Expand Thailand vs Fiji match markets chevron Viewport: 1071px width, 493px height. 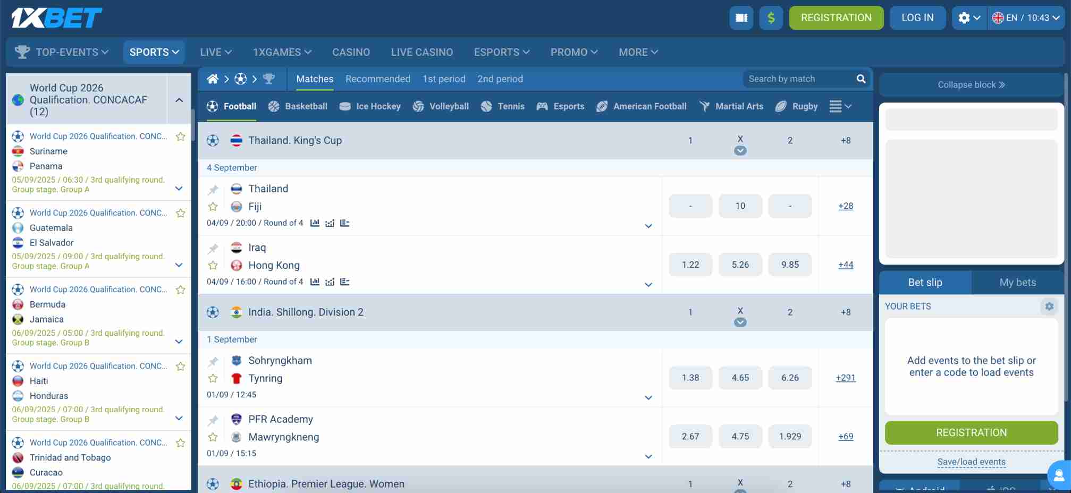[x=648, y=226]
